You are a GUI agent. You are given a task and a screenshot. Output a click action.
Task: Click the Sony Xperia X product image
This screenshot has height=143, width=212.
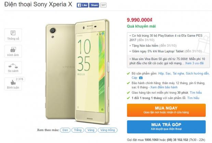(x=77, y=72)
